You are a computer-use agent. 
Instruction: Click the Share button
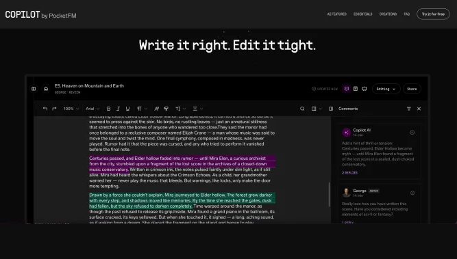tap(412, 89)
